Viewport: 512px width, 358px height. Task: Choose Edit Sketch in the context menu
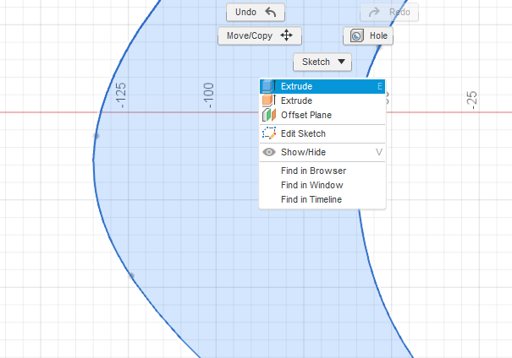(x=322, y=133)
